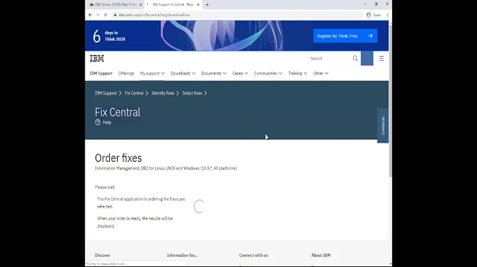Open a new tab with plus icon
Viewport: 477px width, 267px height.
[207, 5]
